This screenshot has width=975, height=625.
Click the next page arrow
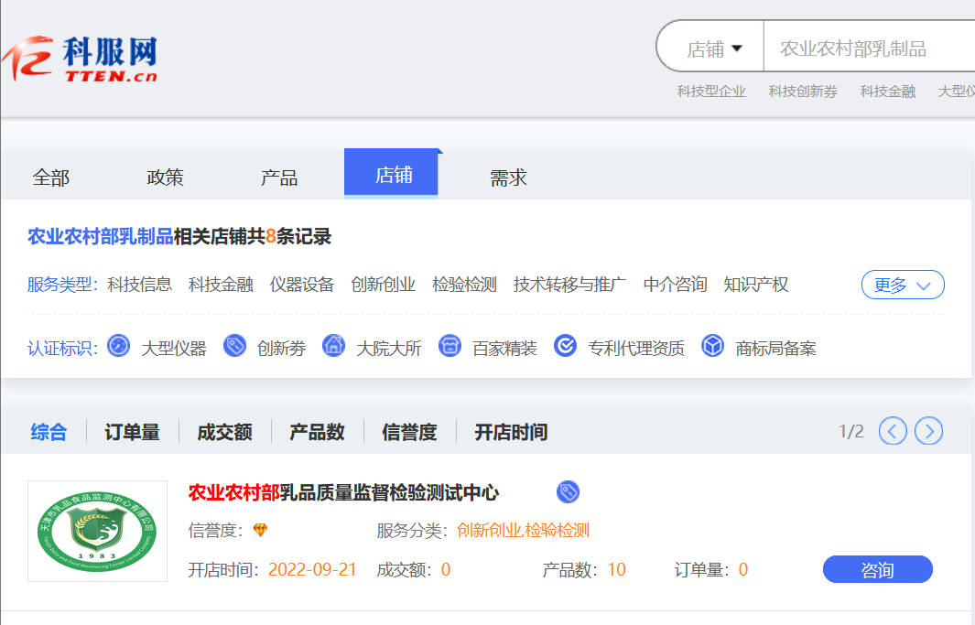click(x=928, y=430)
